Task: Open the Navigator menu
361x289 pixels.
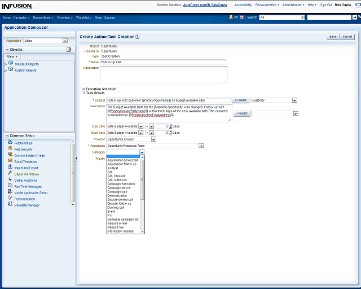Action: (21, 17)
